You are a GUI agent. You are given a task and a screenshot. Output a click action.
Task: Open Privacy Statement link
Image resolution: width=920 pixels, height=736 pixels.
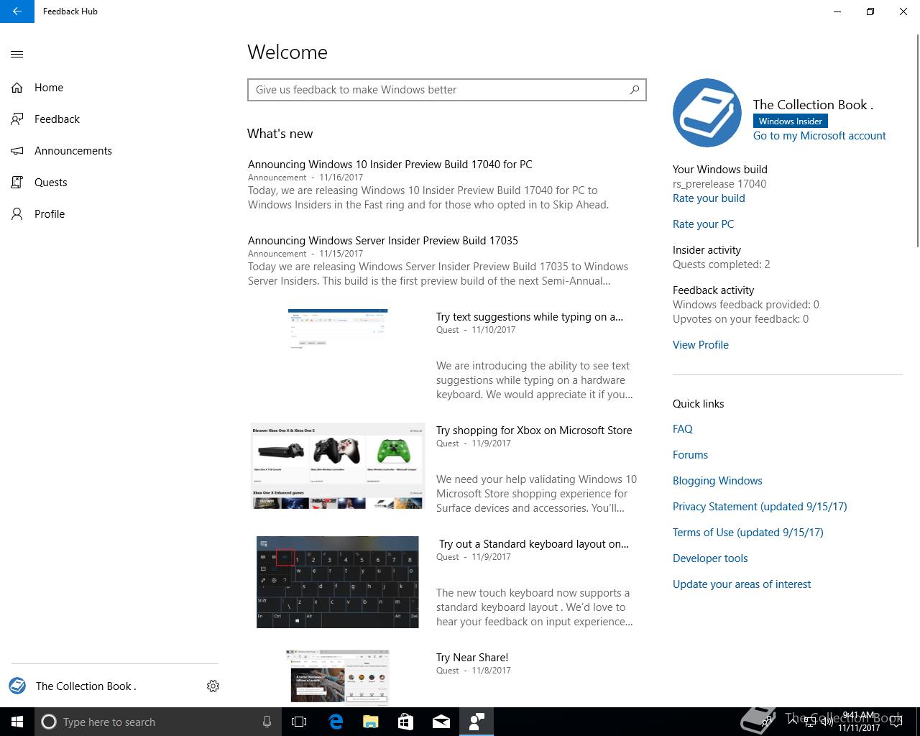pyautogui.click(x=760, y=507)
